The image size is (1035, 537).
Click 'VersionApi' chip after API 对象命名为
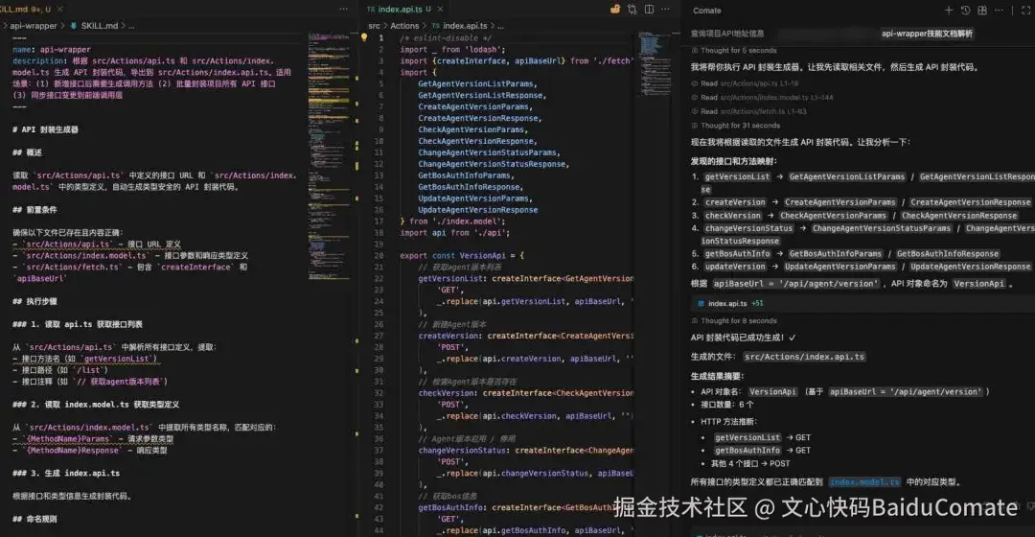978,283
